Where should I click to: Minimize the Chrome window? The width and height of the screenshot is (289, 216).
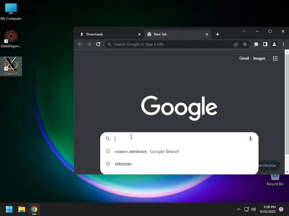pyautogui.click(x=257, y=31)
